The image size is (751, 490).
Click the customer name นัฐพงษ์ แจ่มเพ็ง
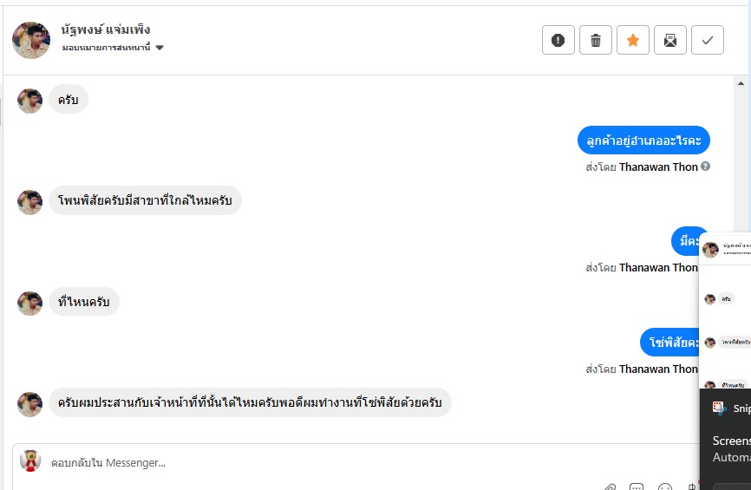click(107, 29)
